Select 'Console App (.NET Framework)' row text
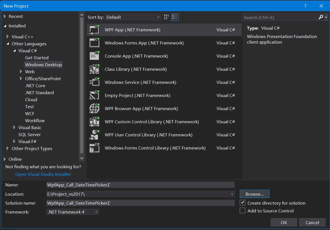This screenshot has height=230, width=330. point(136,56)
